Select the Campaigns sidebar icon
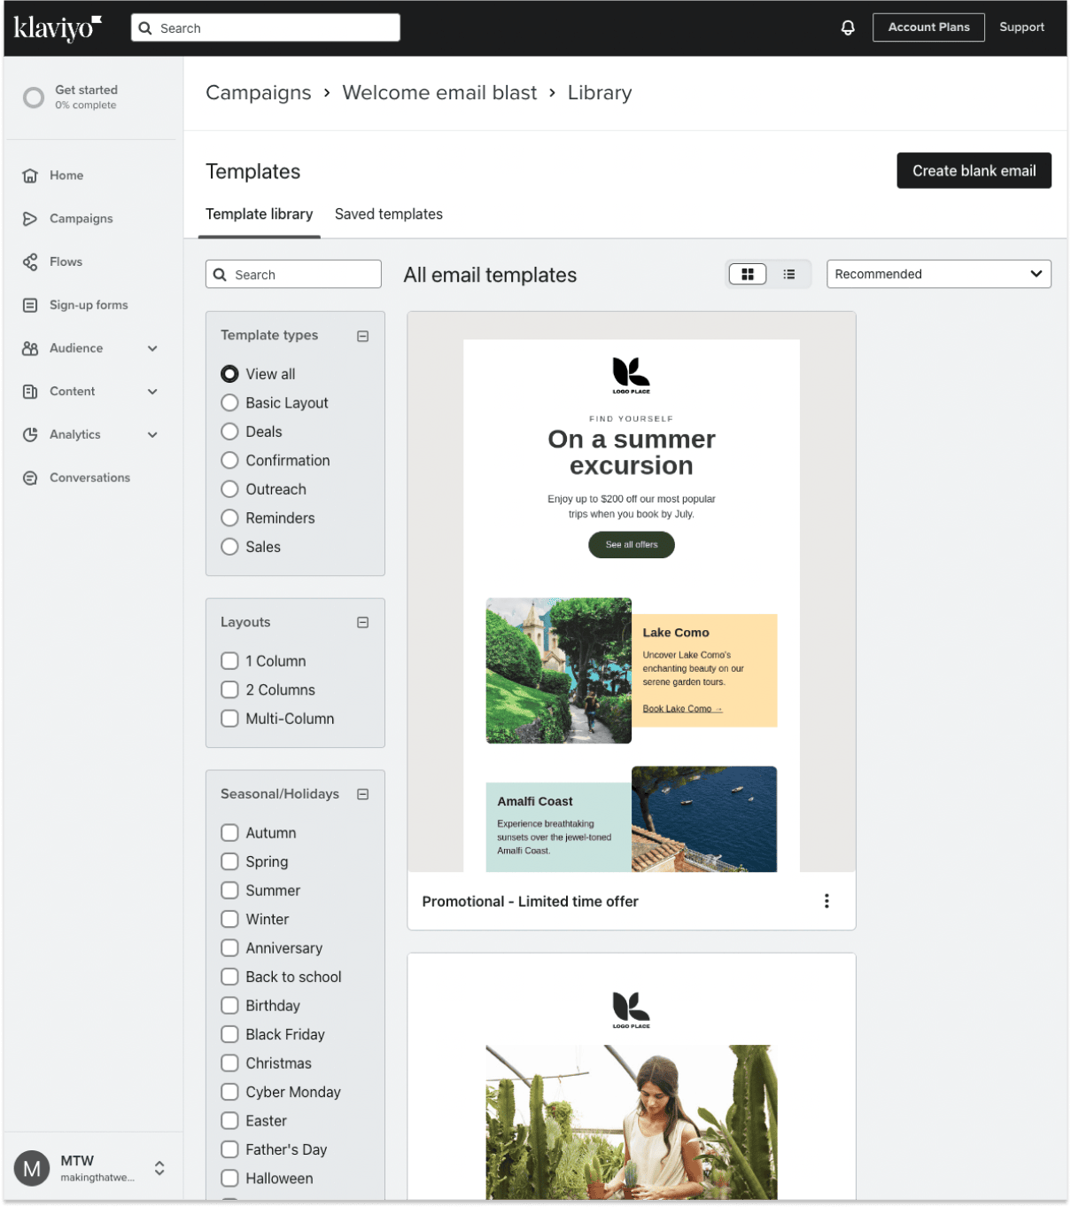The width and height of the screenshot is (1071, 1207). click(30, 218)
